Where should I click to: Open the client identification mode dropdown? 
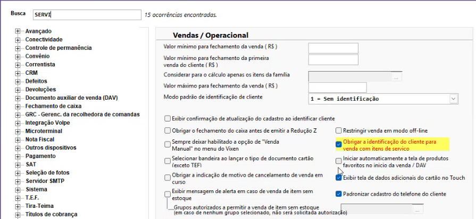point(453,99)
